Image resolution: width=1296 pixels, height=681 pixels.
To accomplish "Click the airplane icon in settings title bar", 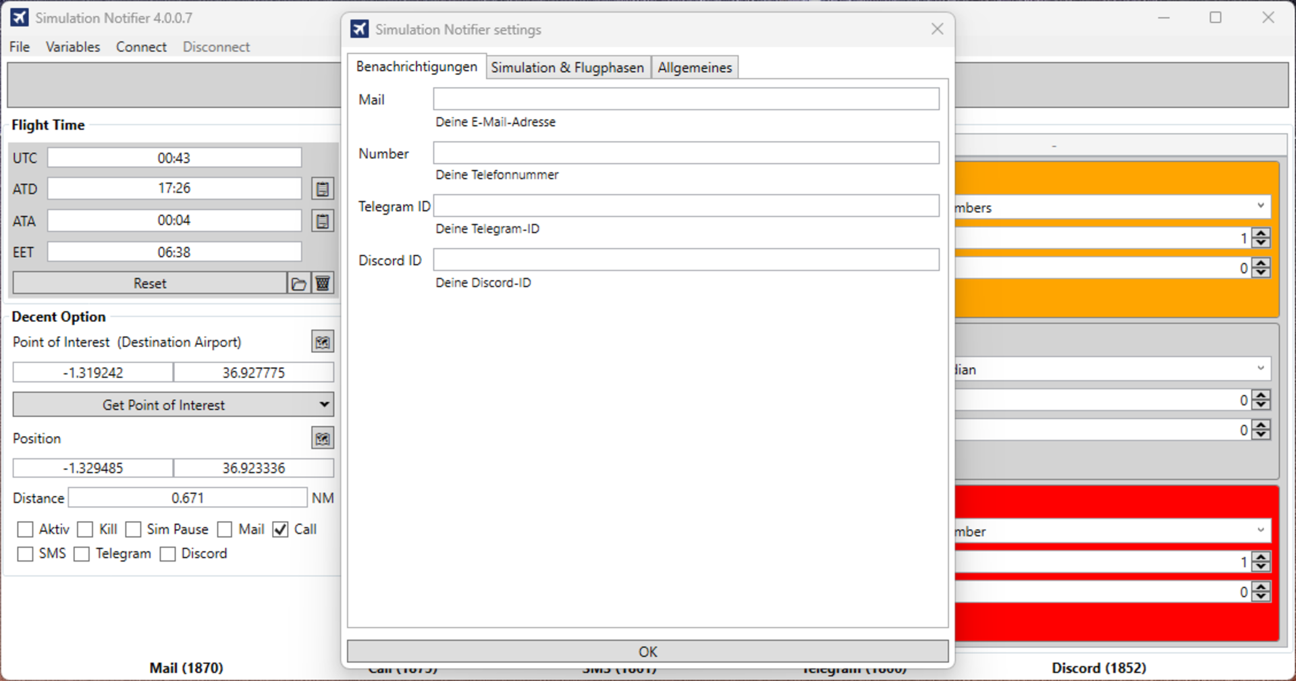I will tap(360, 29).
